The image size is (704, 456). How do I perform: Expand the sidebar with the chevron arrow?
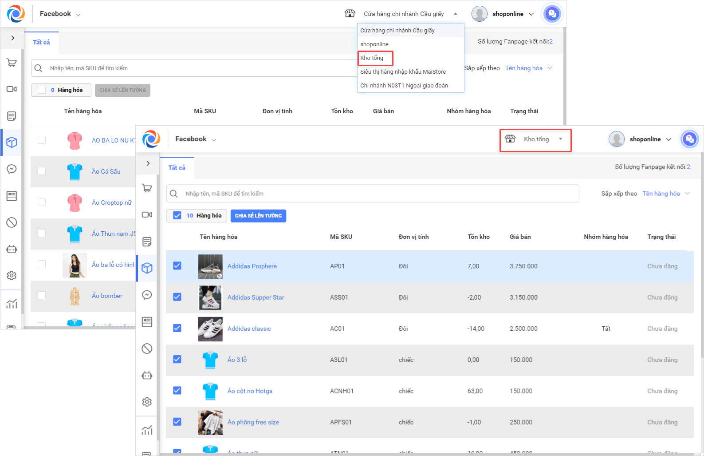pyautogui.click(x=148, y=163)
